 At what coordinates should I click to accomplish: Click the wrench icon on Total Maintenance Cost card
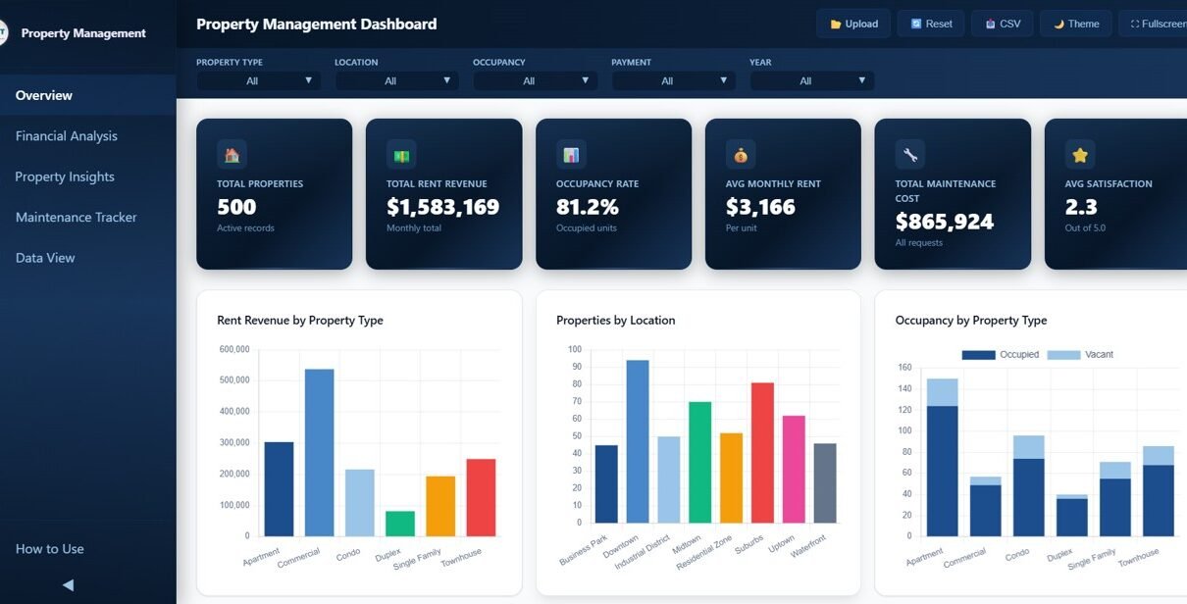tap(910, 154)
